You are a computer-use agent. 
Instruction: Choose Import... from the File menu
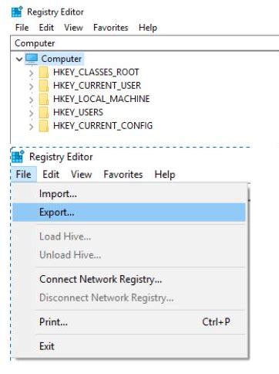point(129,194)
